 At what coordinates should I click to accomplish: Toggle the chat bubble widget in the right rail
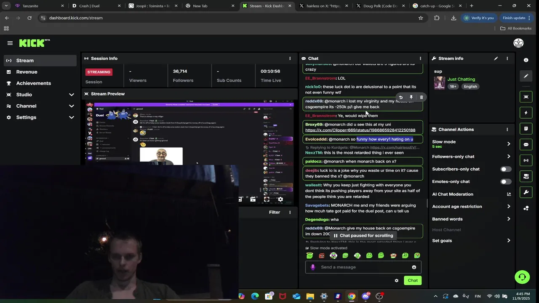coord(526,144)
